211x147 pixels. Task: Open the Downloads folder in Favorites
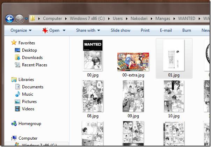(32, 58)
